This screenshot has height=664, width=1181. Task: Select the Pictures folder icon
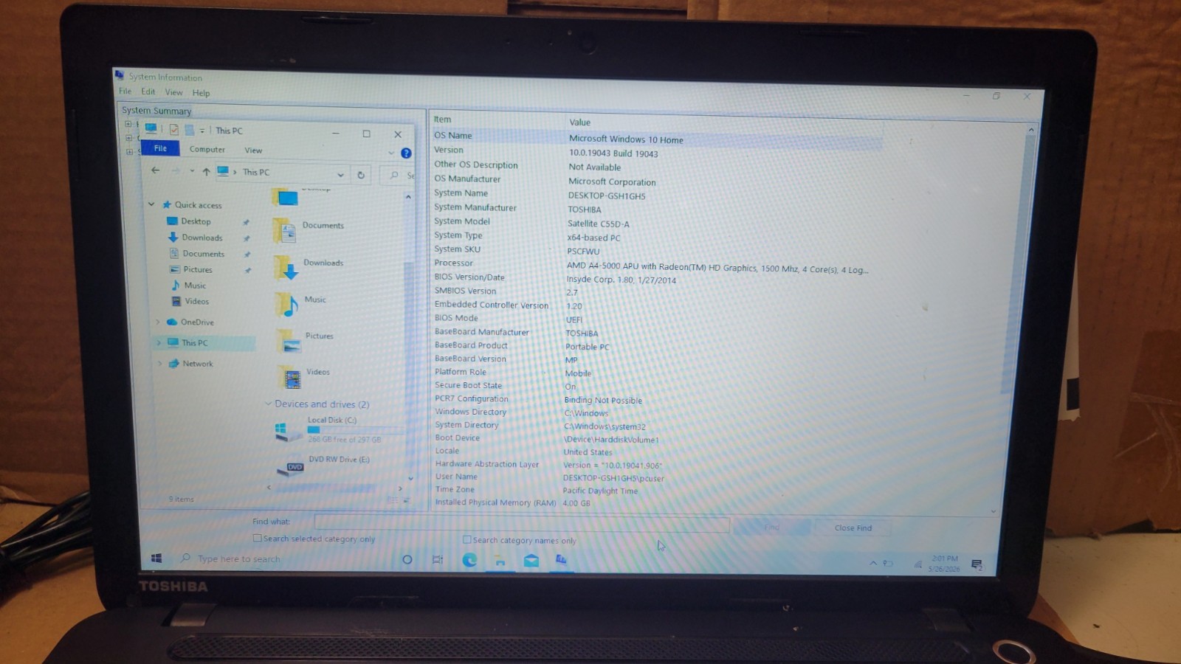[x=289, y=341]
